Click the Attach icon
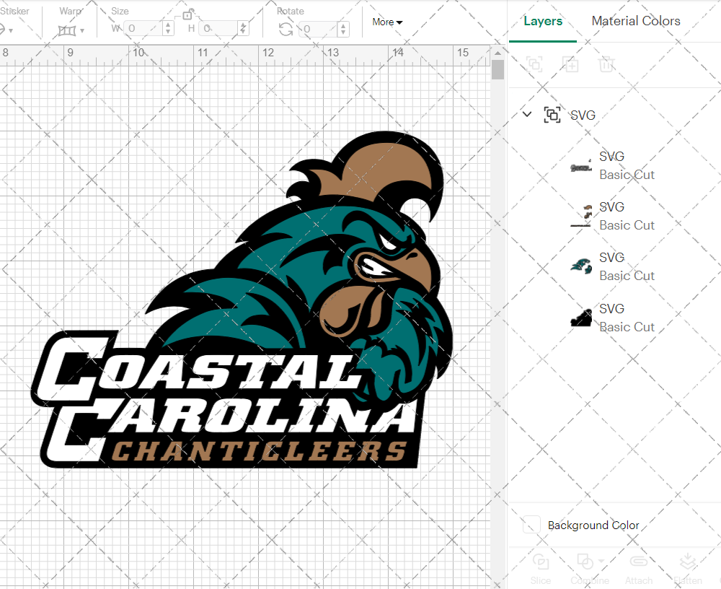Viewport: 721px width, 589px height. (638, 570)
